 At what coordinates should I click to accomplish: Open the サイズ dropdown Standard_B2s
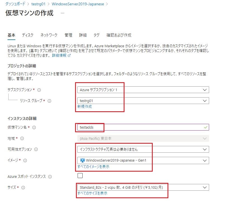pos(143,187)
